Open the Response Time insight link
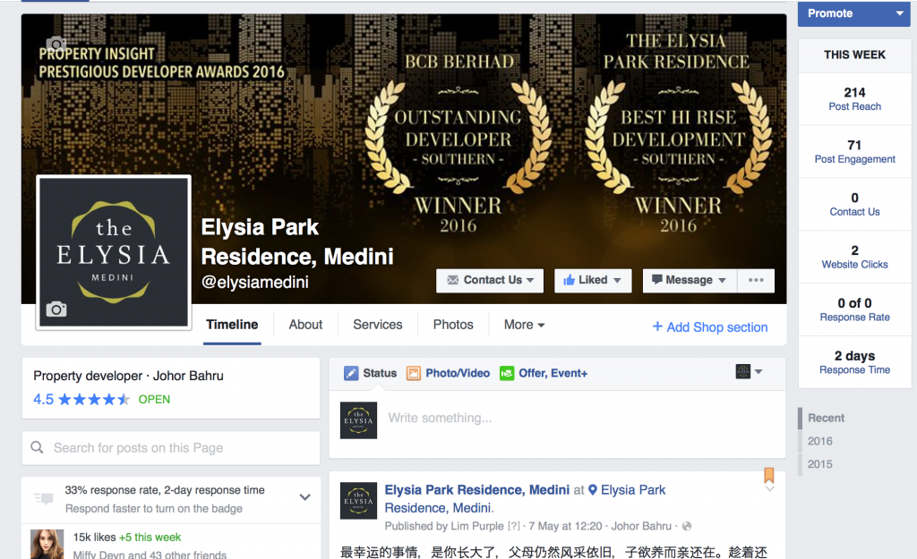Viewport: 917px width, 559px height. 854,369
